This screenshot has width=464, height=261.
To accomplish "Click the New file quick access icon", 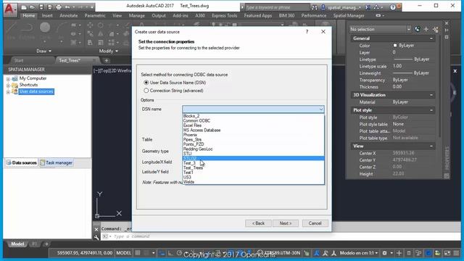I will pyautogui.click(x=24, y=7).
